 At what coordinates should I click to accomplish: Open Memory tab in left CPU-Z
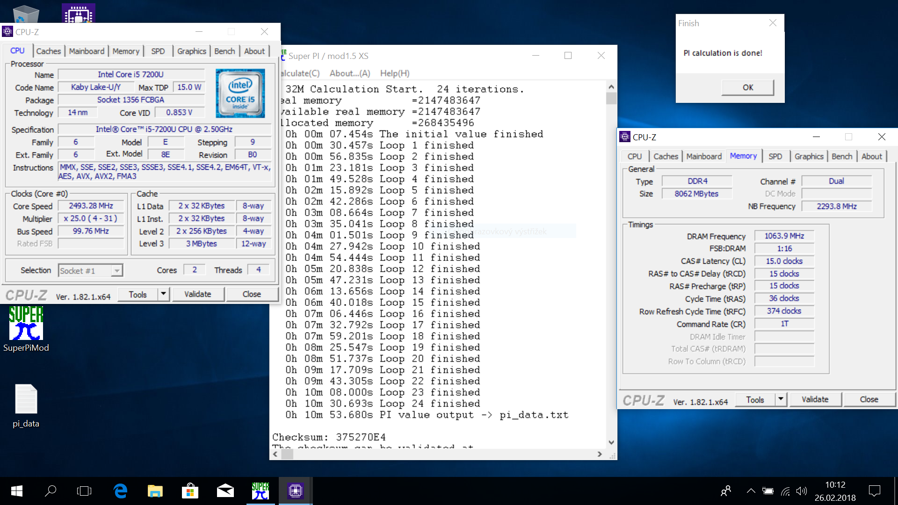(x=126, y=51)
